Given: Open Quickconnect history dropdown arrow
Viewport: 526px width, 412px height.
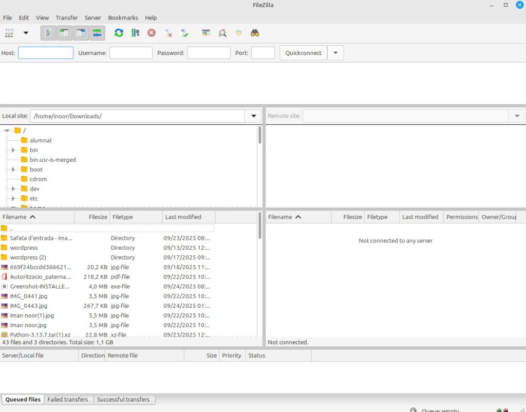Looking at the screenshot, I should (335, 53).
